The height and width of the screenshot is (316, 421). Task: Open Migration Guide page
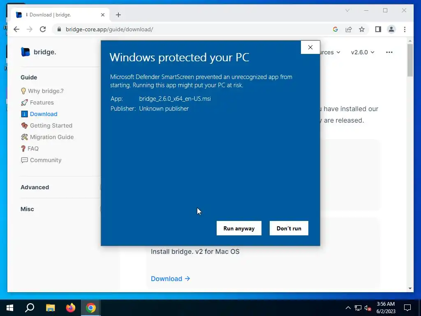[x=47, y=137]
